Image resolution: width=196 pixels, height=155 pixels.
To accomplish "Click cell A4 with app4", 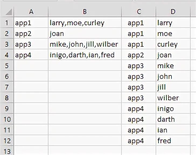I will (x=31, y=55).
